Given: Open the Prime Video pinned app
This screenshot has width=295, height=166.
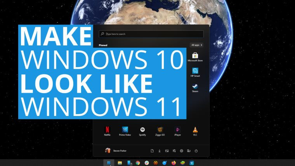Looking at the screenshot, I should click(125, 131).
